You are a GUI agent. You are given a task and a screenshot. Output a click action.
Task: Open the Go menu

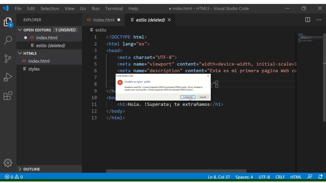83,8
